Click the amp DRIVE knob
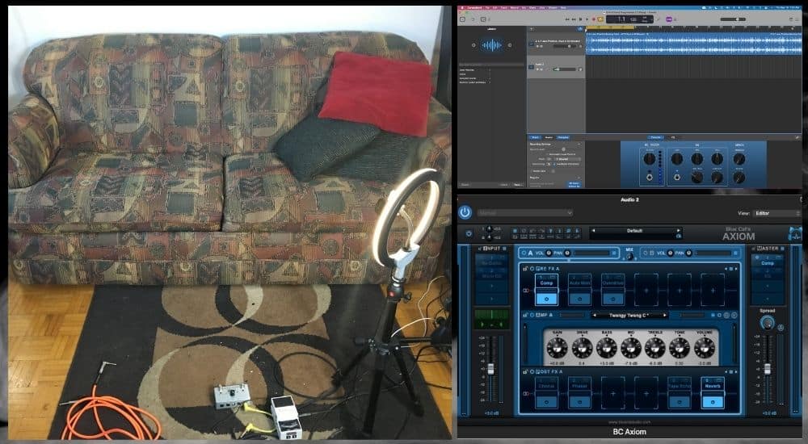 (x=582, y=348)
